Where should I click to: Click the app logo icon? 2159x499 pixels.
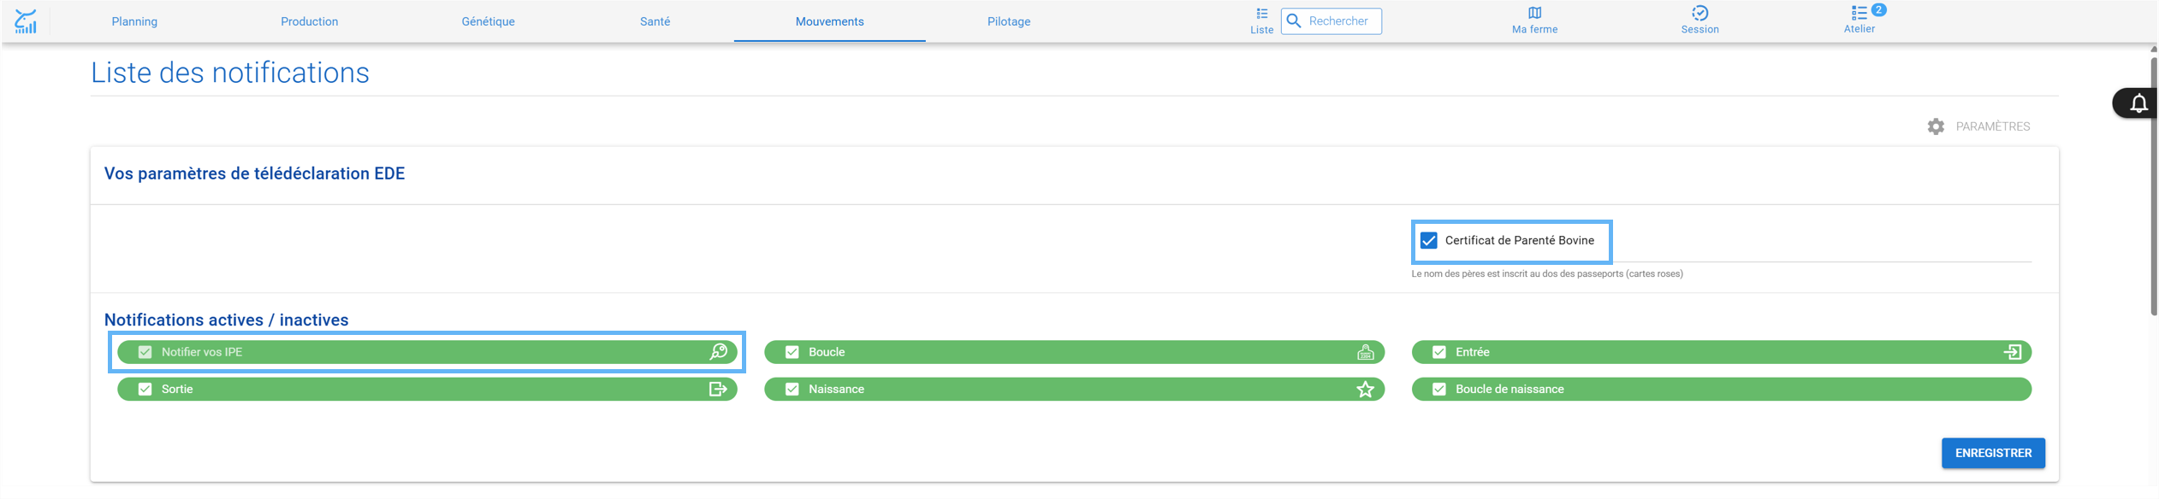pos(26,21)
